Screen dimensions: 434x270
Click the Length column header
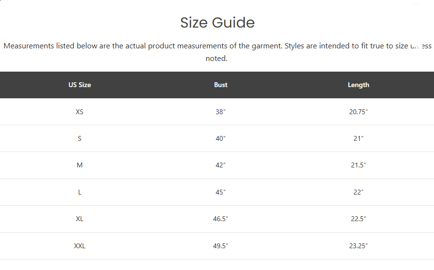(358, 85)
